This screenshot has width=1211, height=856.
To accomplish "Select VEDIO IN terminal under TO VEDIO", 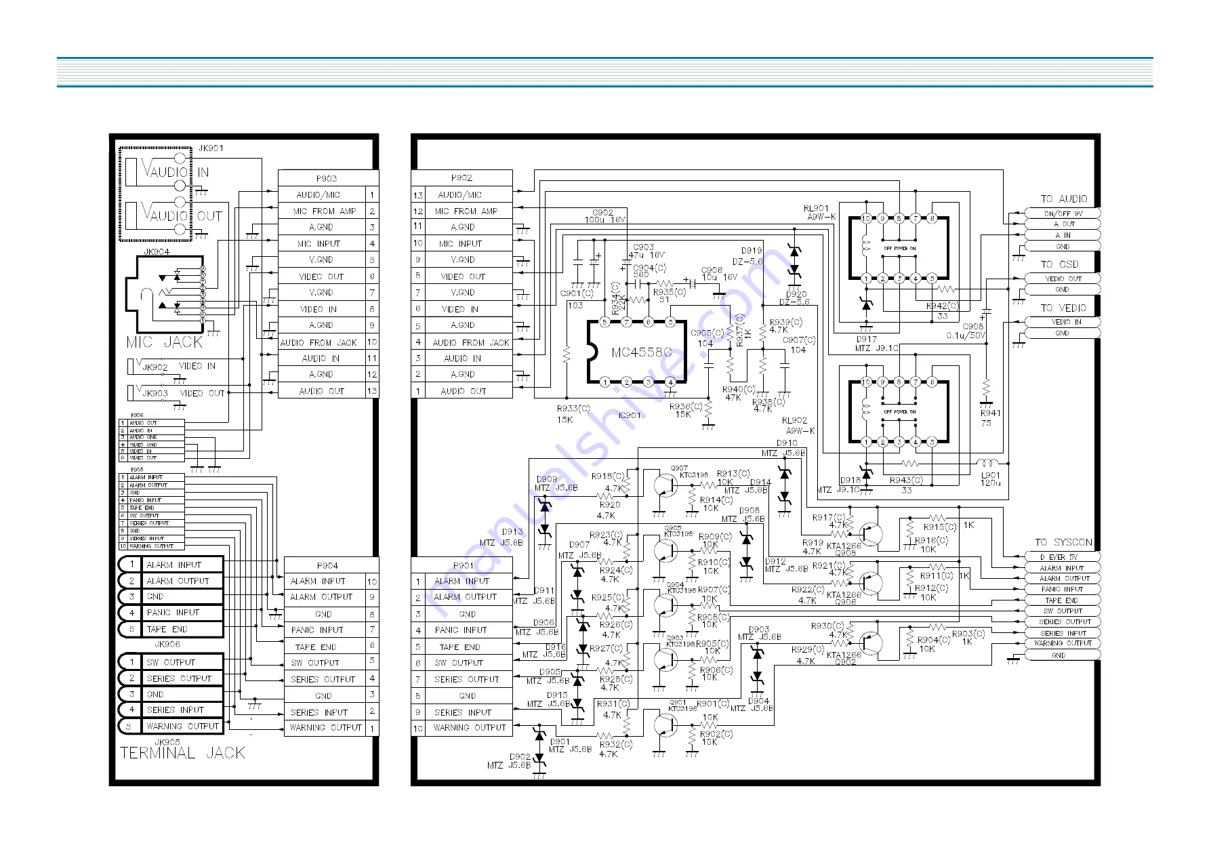I will [1063, 322].
